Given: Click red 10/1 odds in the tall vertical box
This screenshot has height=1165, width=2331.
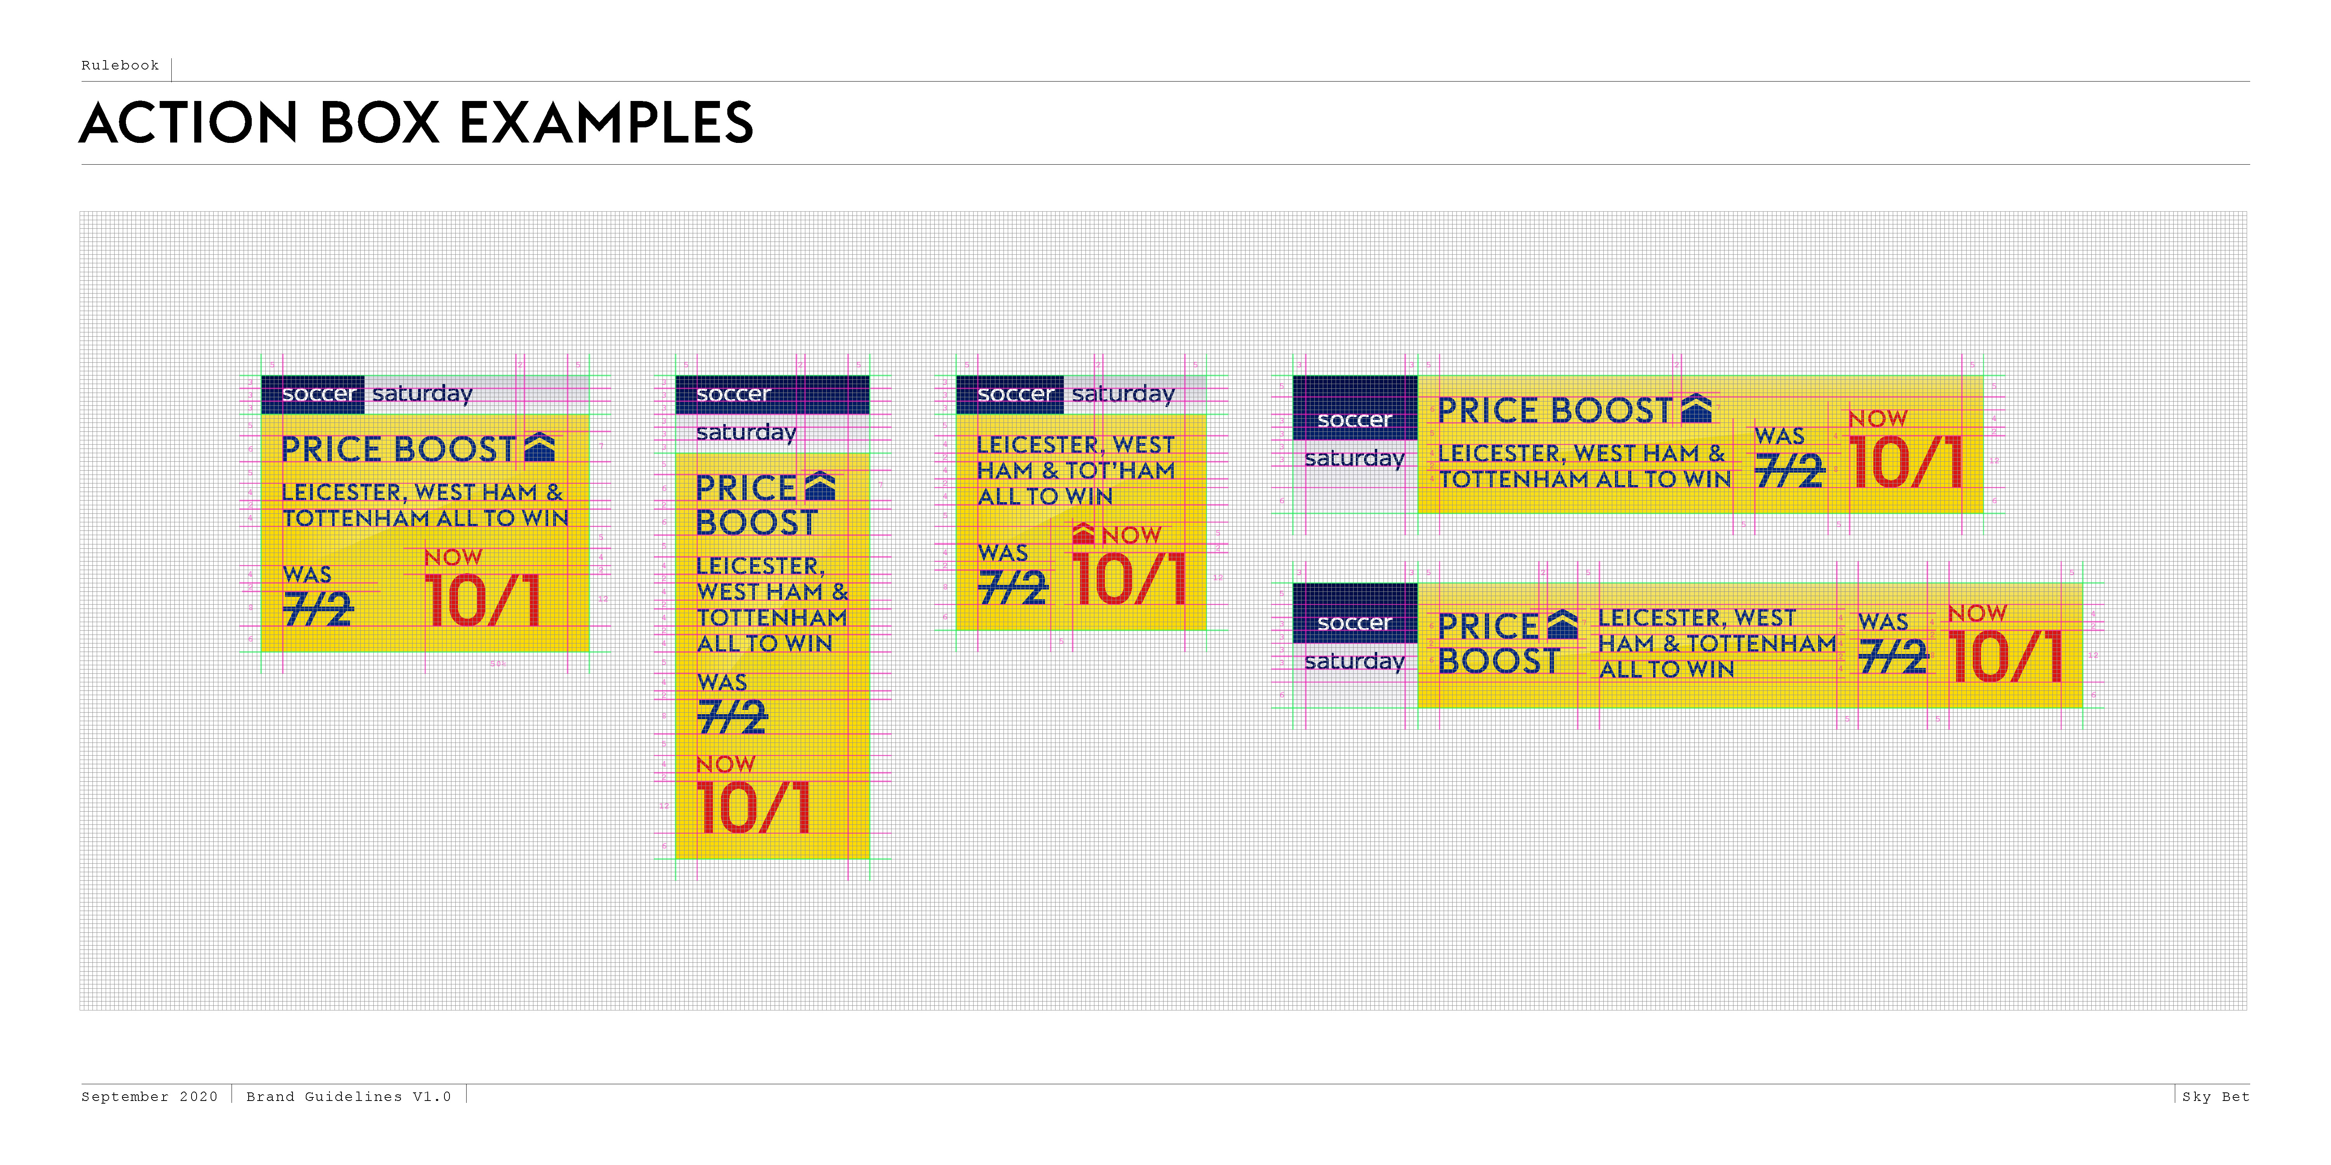Looking at the screenshot, I should click(754, 808).
